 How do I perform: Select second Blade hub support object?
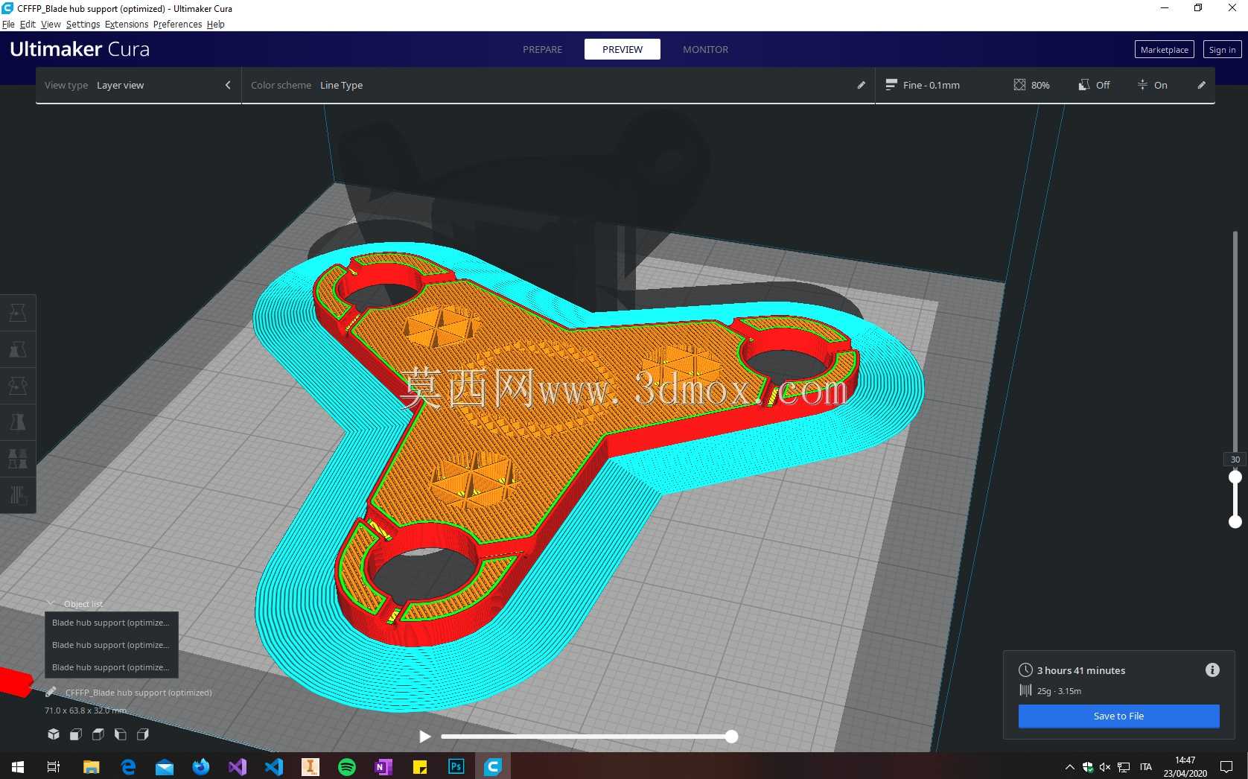(111, 645)
